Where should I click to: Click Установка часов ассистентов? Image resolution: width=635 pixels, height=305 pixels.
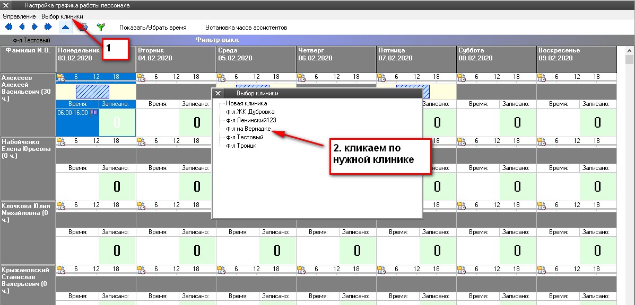click(x=246, y=27)
